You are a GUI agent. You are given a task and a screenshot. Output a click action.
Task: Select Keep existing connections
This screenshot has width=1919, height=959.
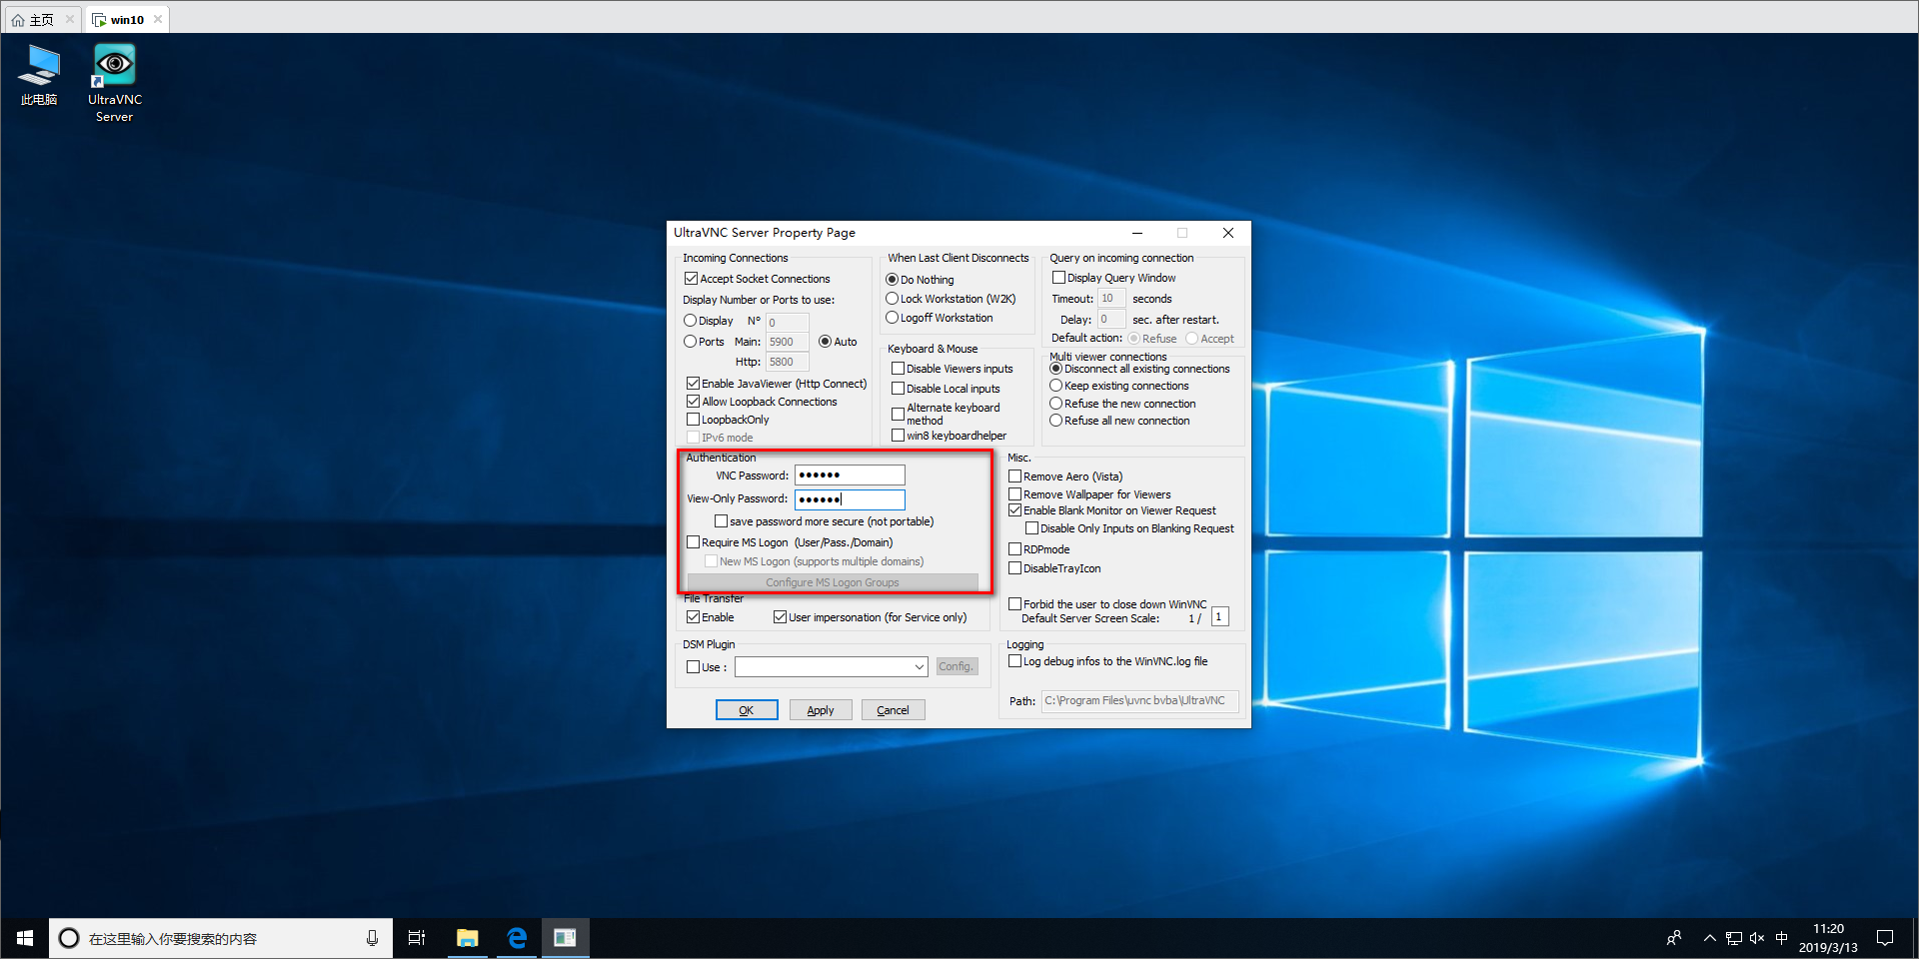click(x=1055, y=386)
